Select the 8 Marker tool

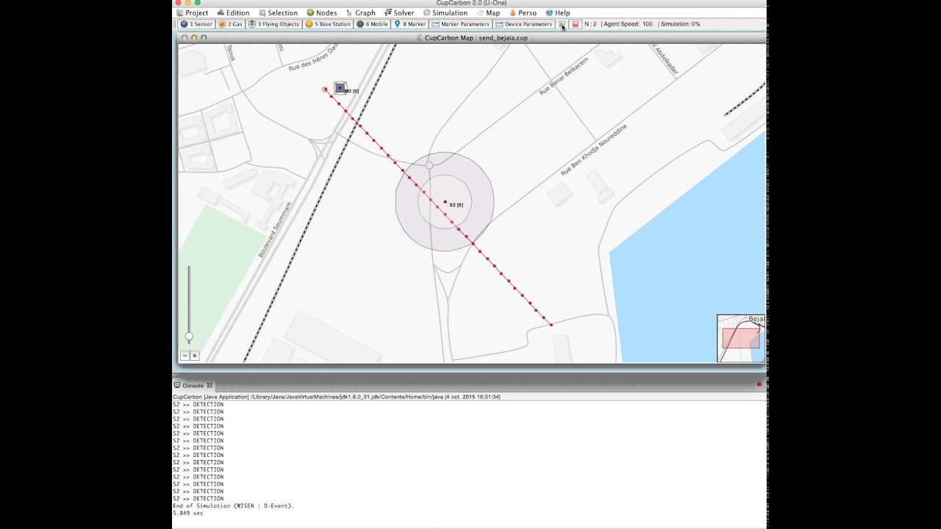pos(409,24)
